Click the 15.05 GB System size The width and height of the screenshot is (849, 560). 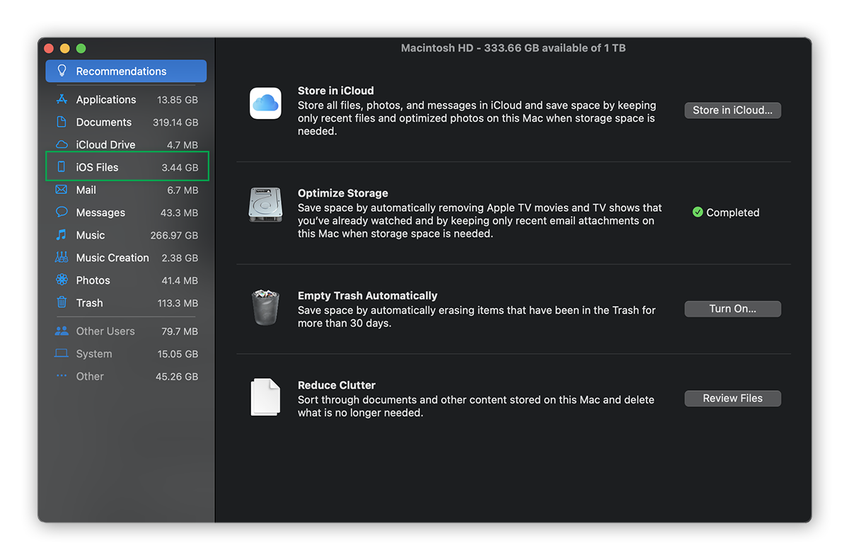click(178, 354)
